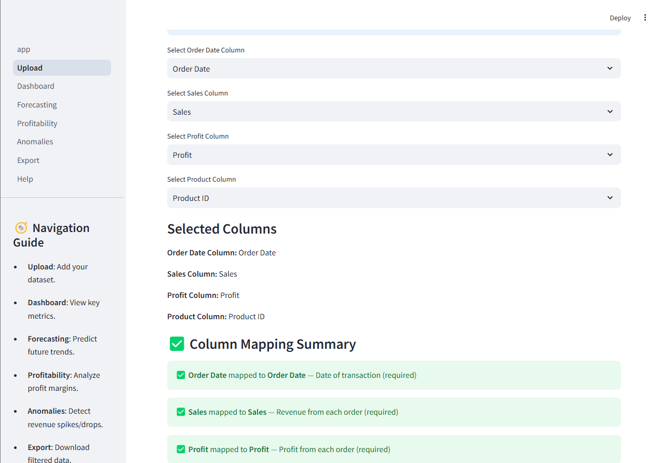Switch to the Forecasting page
Image resolution: width=660 pixels, height=463 pixels.
[37, 104]
